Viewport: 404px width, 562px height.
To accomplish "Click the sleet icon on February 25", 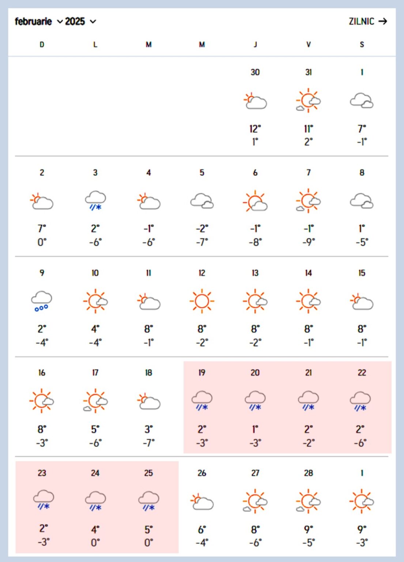I will coord(148,501).
